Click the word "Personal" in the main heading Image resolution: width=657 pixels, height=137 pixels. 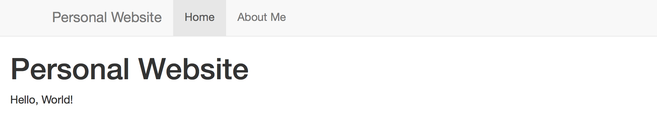click(70, 69)
